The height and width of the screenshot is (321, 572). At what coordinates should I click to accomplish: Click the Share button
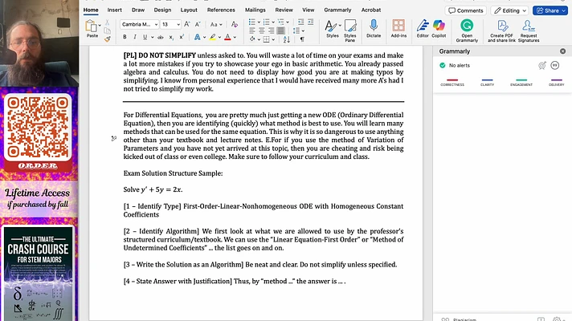pos(551,10)
